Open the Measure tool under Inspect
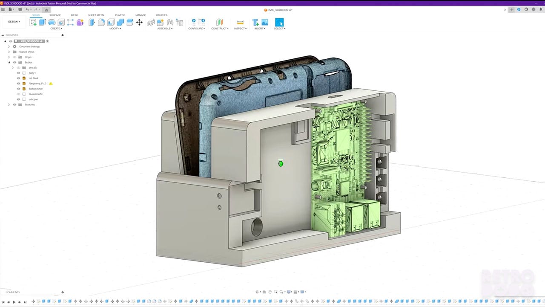This screenshot has width=545, height=307. (240, 22)
